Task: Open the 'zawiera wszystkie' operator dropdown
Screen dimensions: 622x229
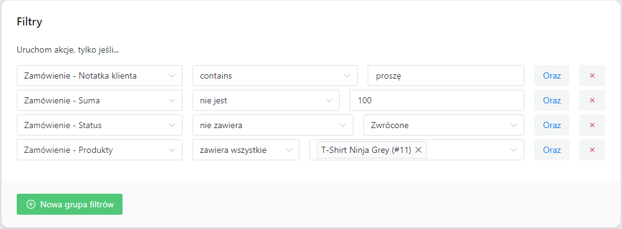Action: (x=246, y=150)
